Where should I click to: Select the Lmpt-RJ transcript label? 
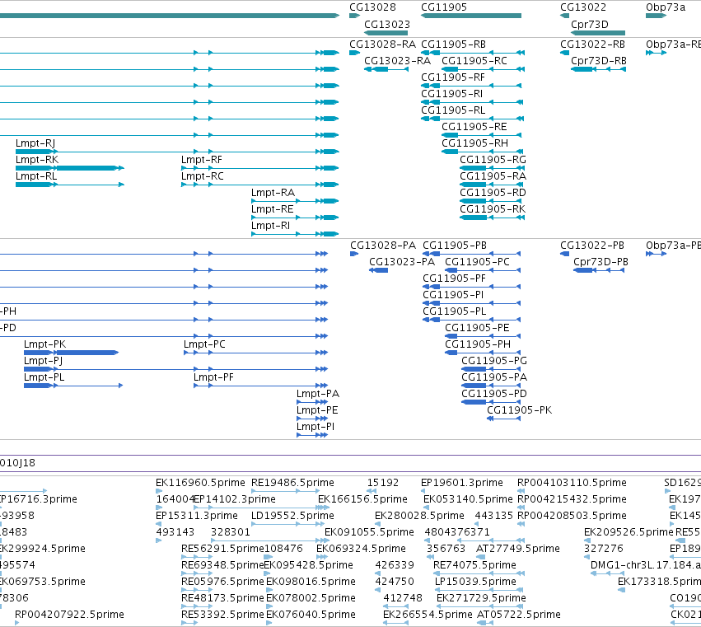point(35,143)
